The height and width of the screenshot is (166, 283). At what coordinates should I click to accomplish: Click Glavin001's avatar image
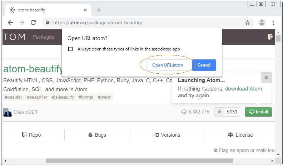pyautogui.click(x=8, y=112)
